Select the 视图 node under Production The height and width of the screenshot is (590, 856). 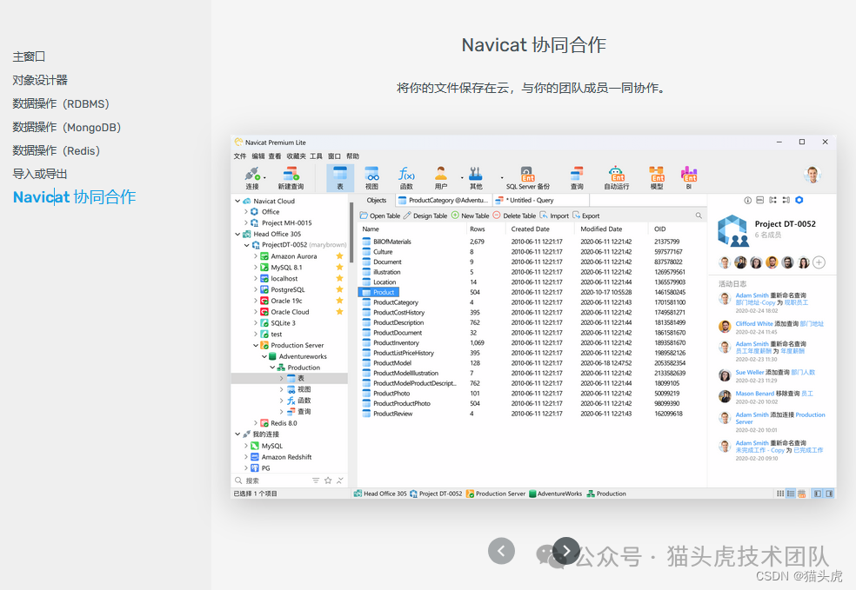click(x=299, y=389)
